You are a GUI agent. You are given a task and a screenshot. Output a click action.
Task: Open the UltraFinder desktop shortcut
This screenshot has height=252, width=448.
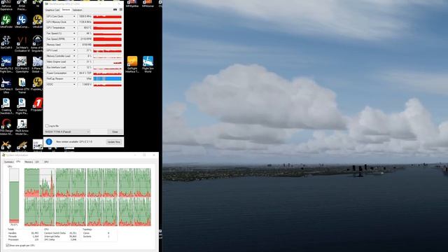tap(6, 22)
